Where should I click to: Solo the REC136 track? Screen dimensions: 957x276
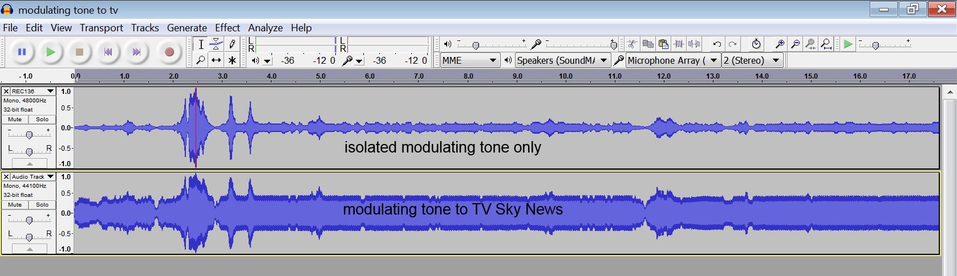(42, 120)
